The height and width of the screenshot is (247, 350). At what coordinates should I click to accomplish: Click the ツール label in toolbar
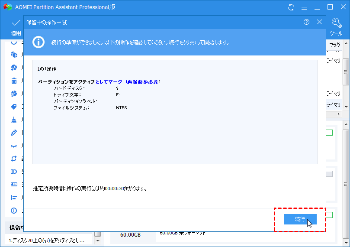coord(336,33)
